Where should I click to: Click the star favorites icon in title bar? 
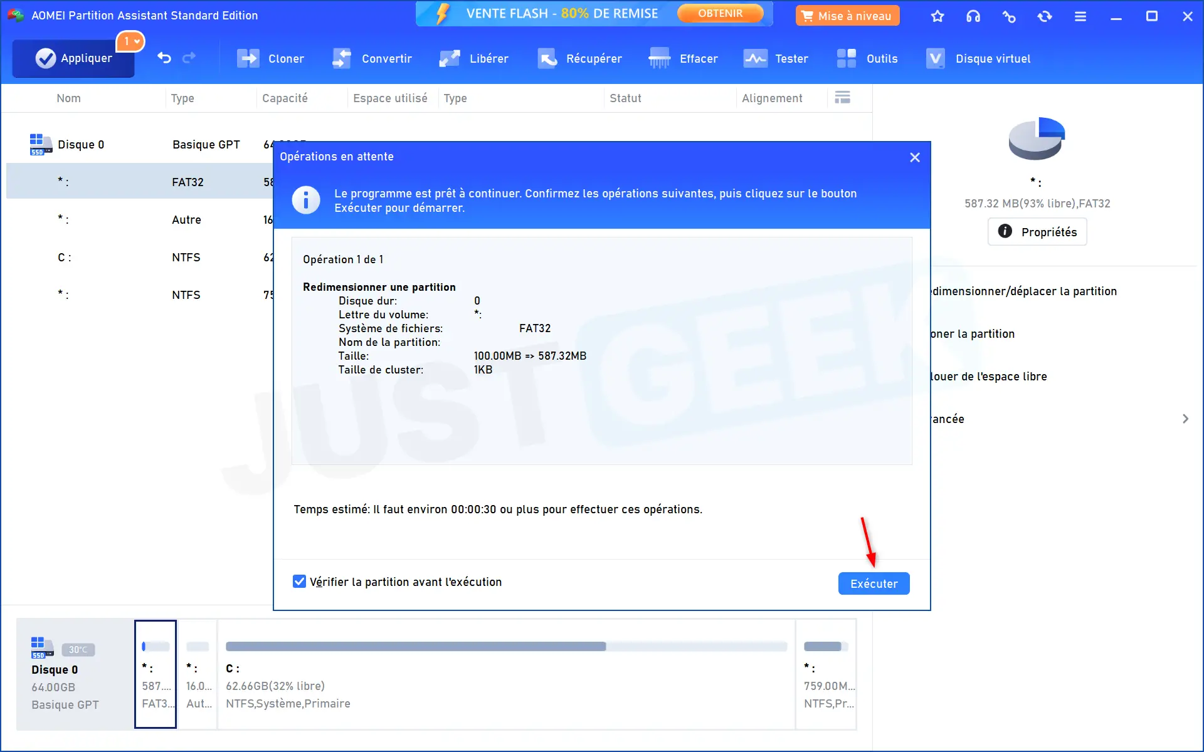click(x=937, y=16)
